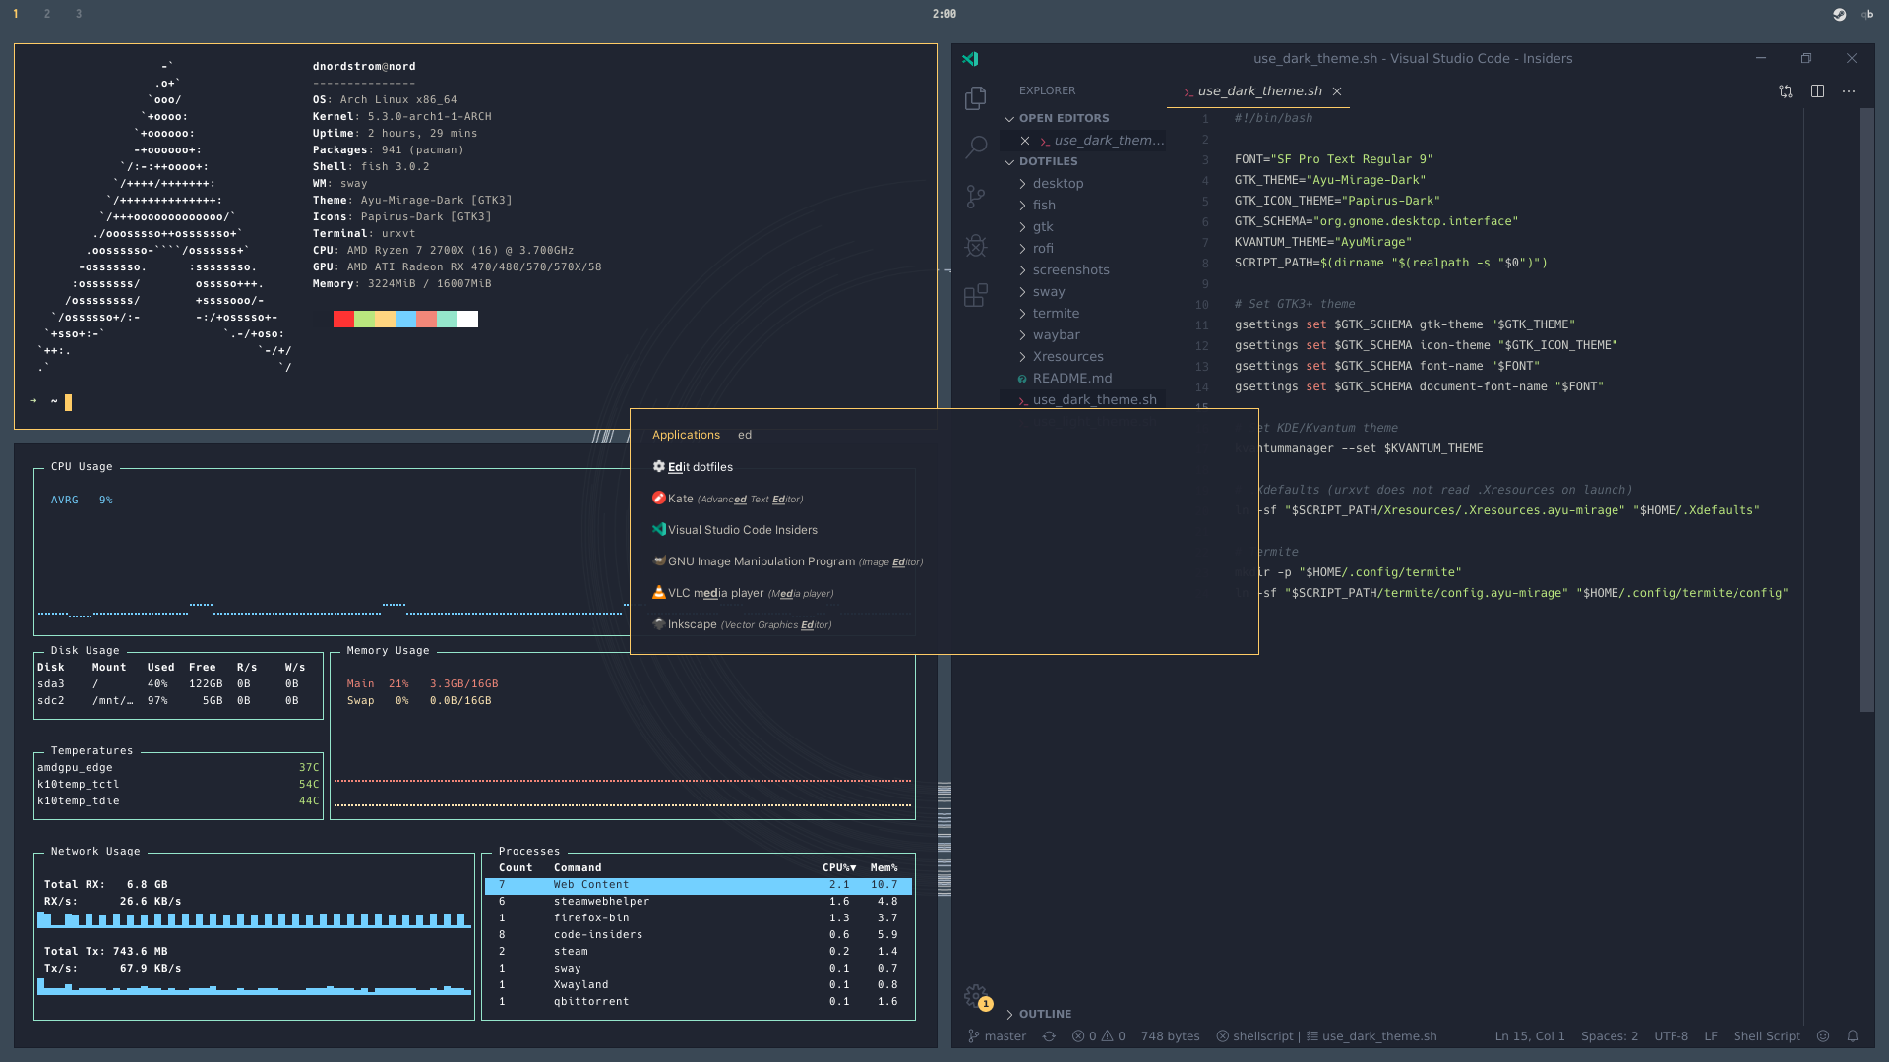Select the Web Content process row
The height and width of the screenshot is (1062, 1889).
point(699,885)
